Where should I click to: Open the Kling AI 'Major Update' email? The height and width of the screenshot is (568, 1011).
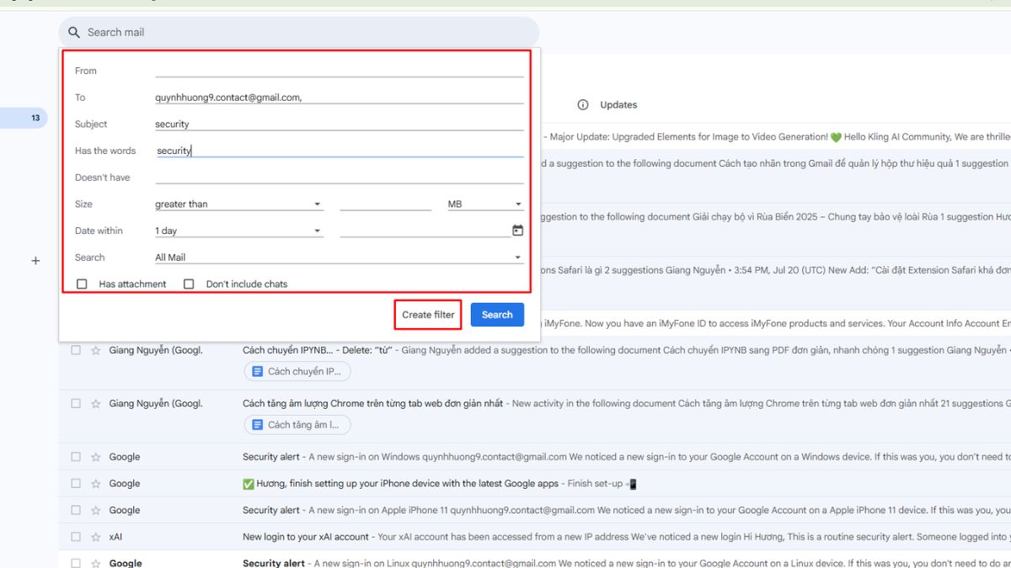pos(775,137)
